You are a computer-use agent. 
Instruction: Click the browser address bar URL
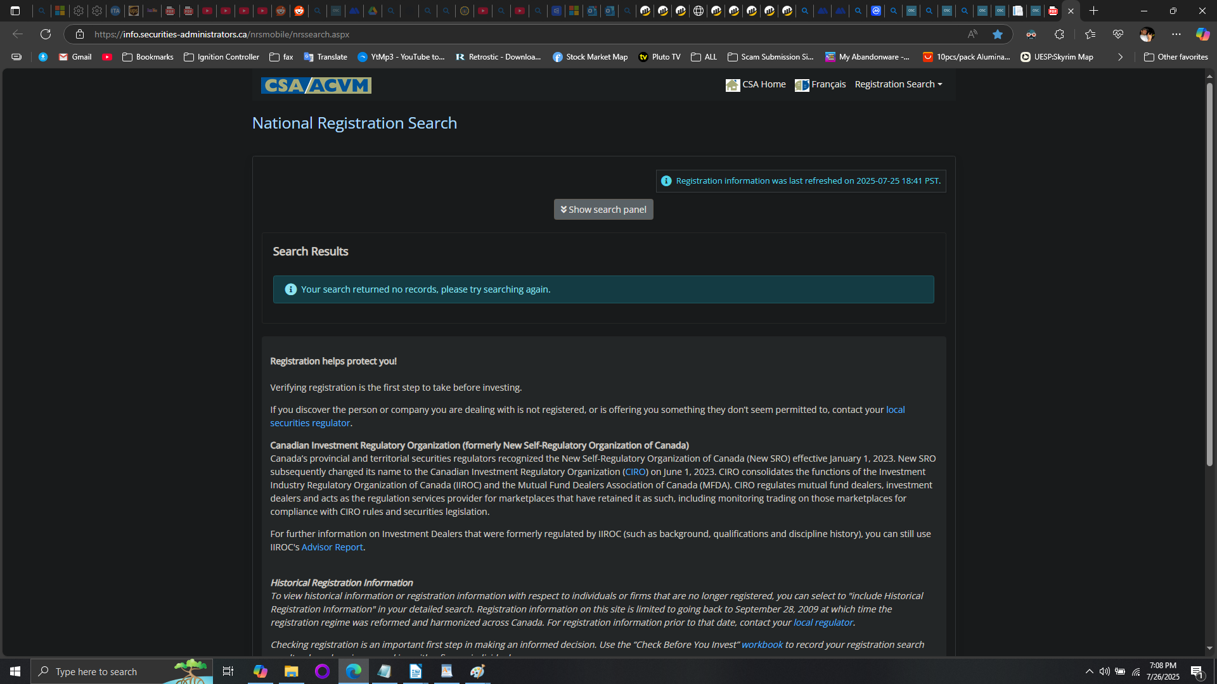[x=222, y=34]
